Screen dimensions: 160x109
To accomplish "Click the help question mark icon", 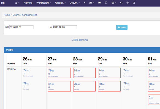I will tap(128, 3).
